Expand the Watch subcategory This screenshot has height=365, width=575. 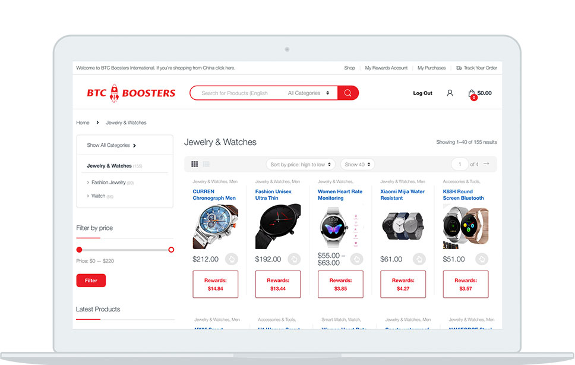pos(100,196)
